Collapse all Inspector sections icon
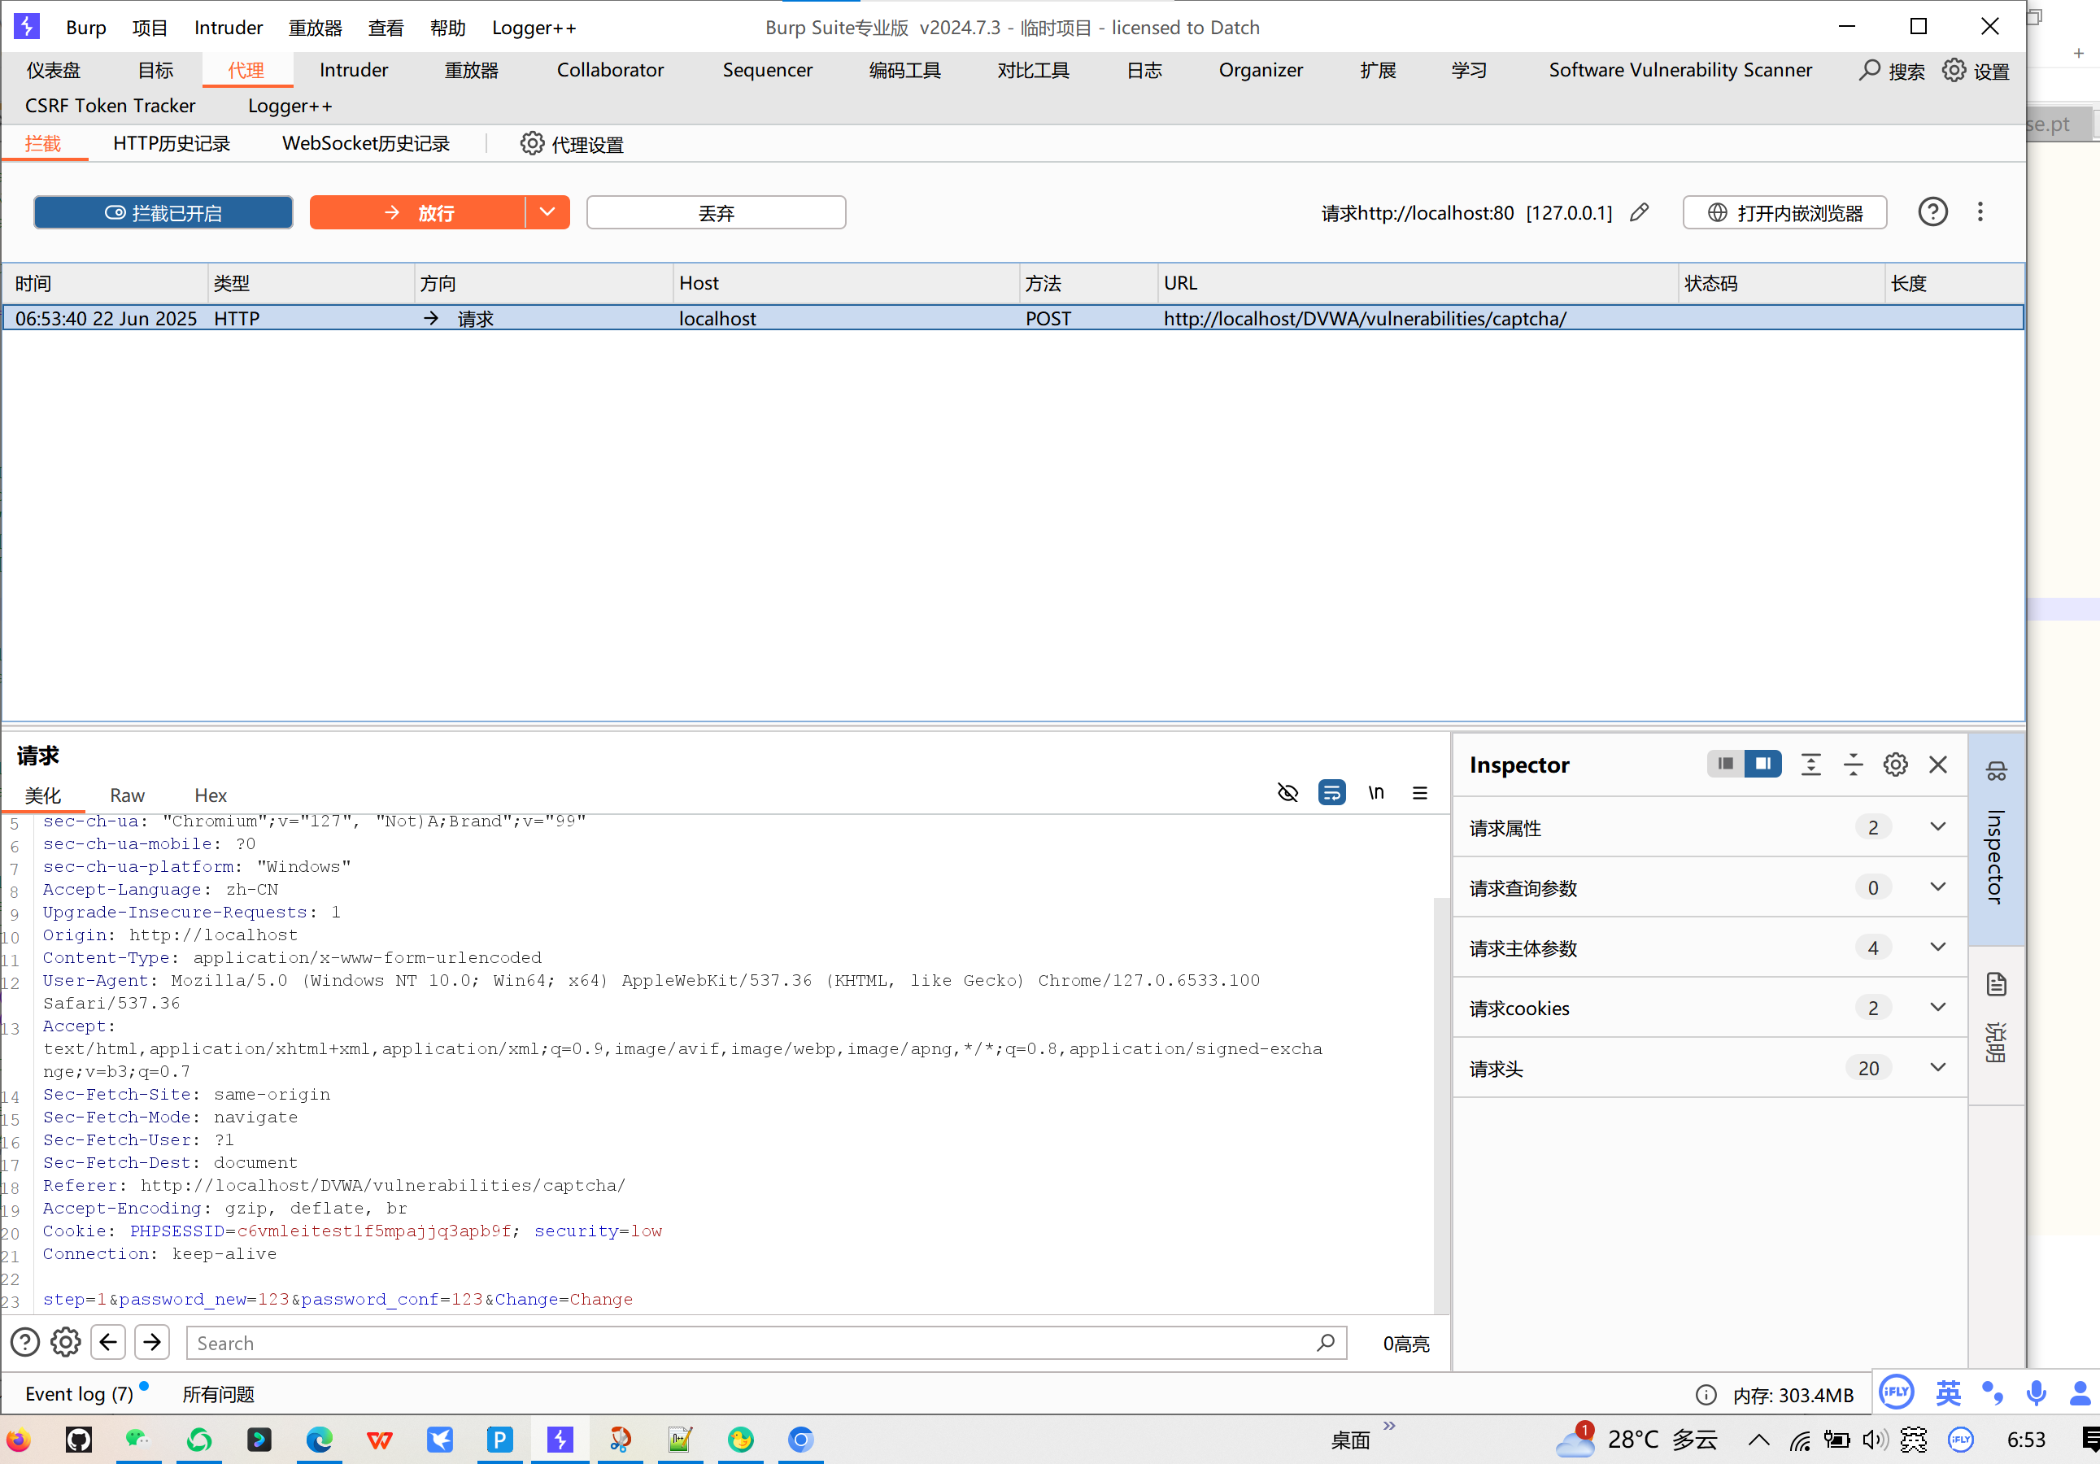The height and width of the screenshot is (1464, 2100). 1853,765
